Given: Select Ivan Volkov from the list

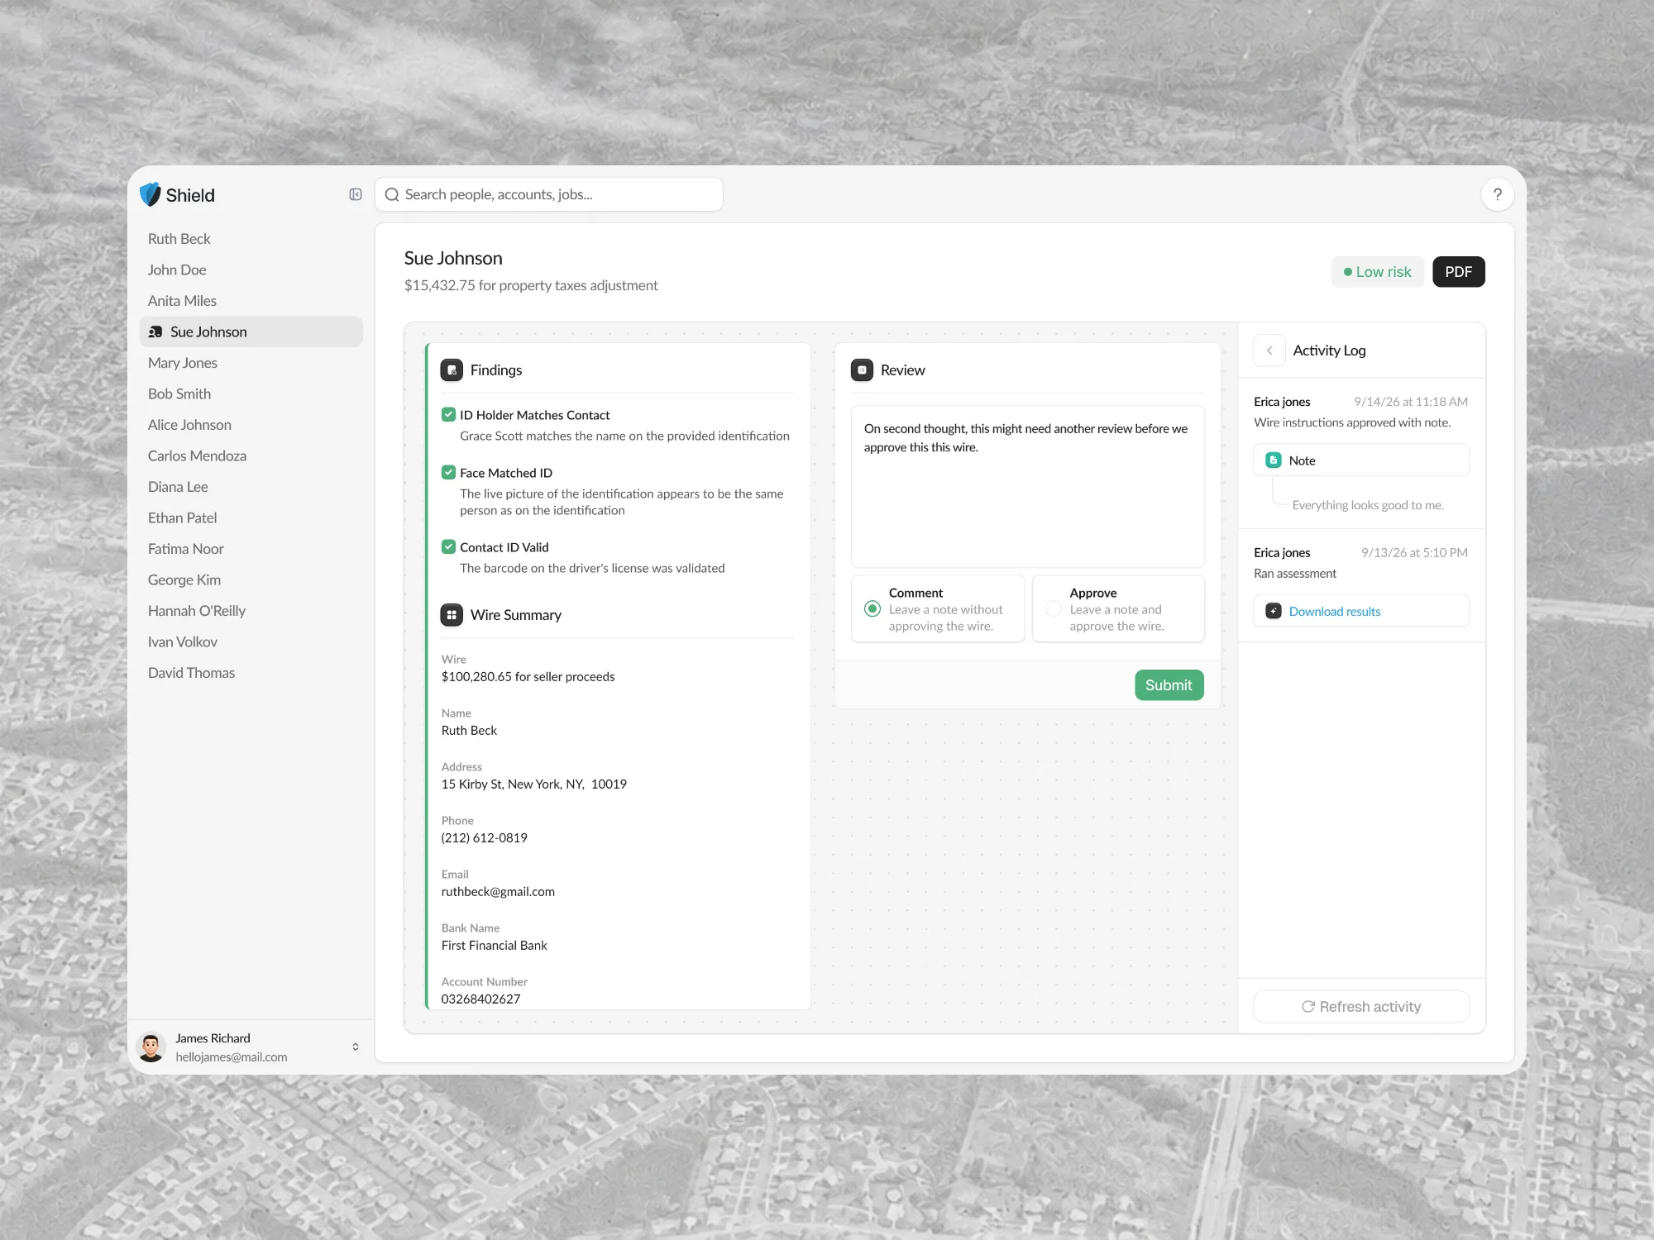Looking at the screenshot, I should tap(183, 641).
